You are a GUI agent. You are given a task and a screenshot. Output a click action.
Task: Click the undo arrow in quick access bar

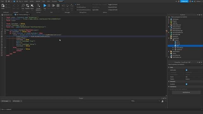(x=20, y=1)
